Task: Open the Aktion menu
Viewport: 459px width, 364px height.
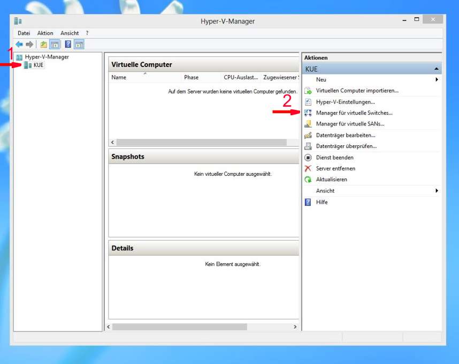Action: tap(45, 33)
